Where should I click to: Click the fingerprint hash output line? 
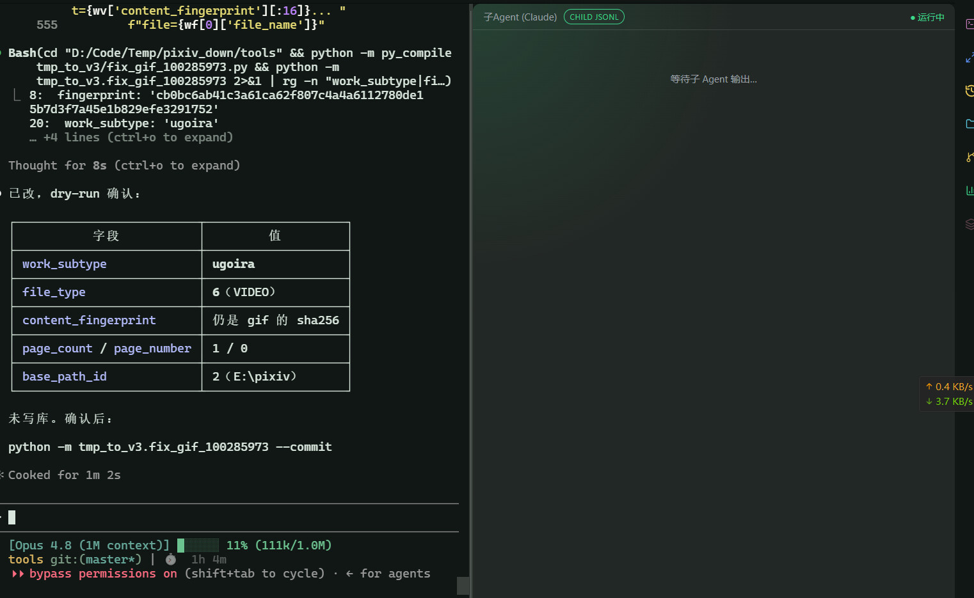227,102
